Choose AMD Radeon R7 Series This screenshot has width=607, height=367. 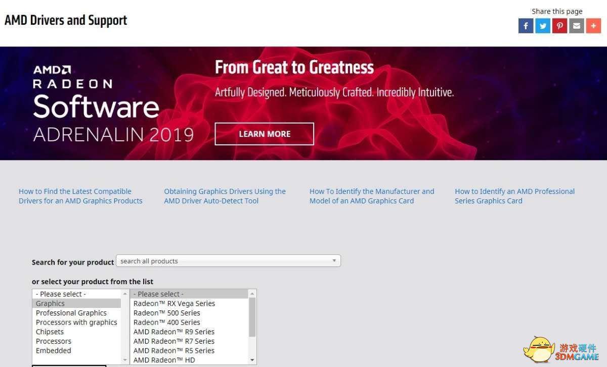pyautogui.click(x=189, y=341)
